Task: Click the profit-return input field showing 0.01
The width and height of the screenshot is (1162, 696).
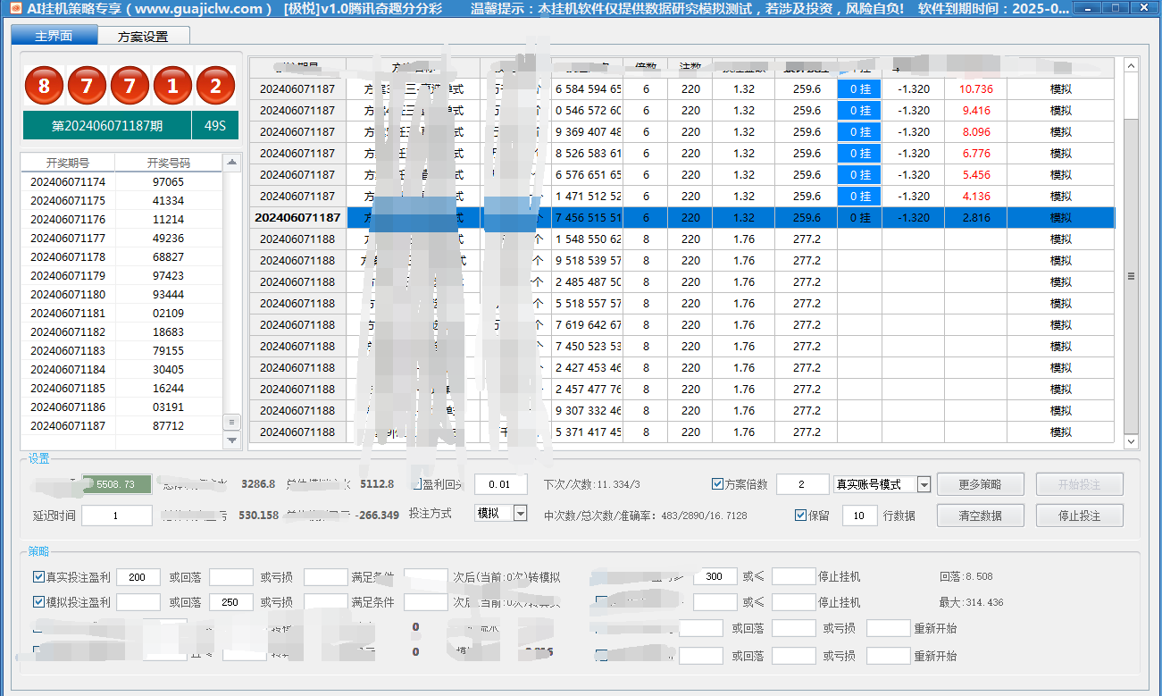Action: tap(500, 484)
